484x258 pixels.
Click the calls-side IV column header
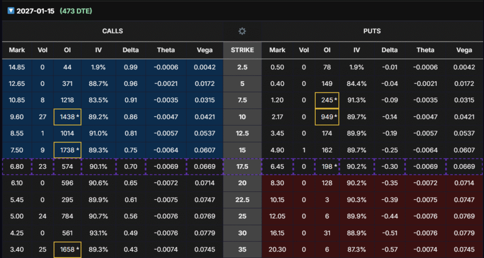pos(98,50)
